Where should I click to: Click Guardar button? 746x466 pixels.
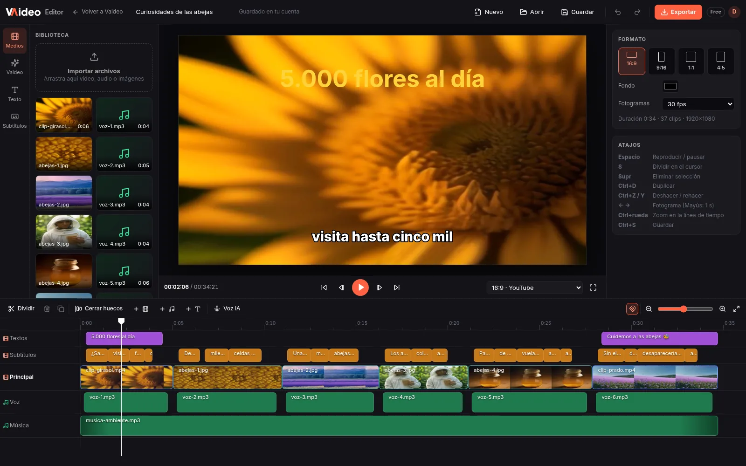577,12
